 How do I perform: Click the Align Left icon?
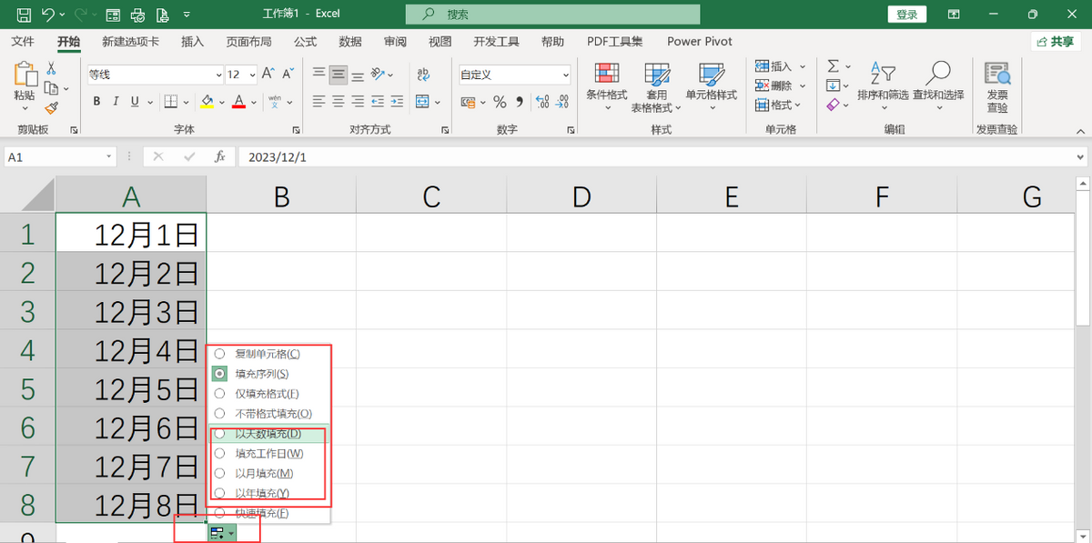(x=318, y=102)
